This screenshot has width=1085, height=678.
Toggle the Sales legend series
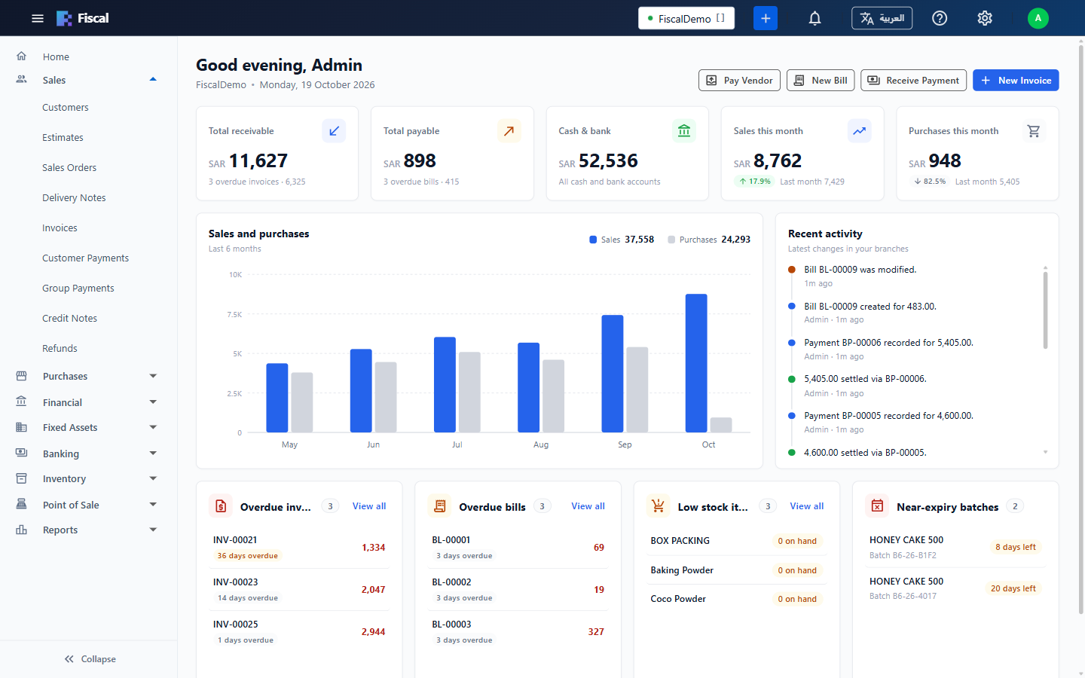tap(622, 240)
